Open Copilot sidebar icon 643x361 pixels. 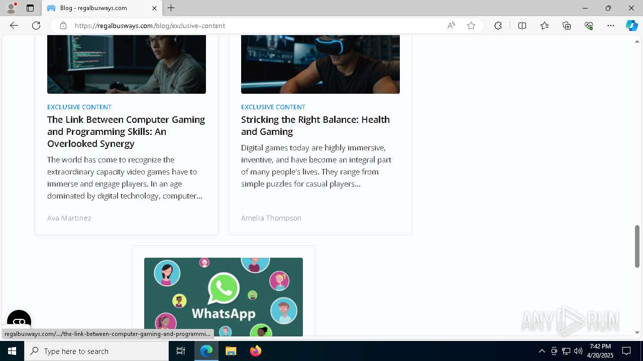point(631,26)
